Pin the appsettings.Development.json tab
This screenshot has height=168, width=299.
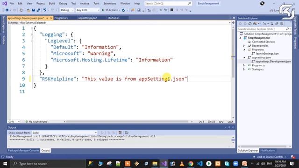tap(47, 18)
